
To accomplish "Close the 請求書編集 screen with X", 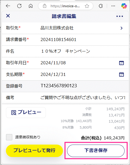I will (8, 16).
